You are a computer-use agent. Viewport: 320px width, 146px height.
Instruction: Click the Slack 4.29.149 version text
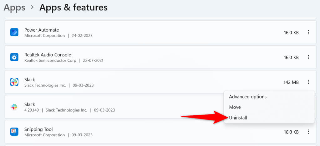tap(33, 110)
